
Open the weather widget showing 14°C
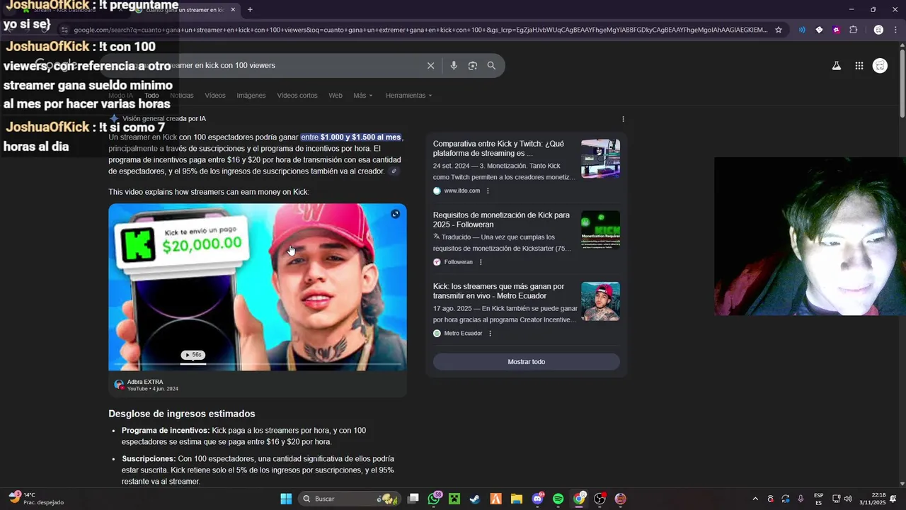click(37, 499)
